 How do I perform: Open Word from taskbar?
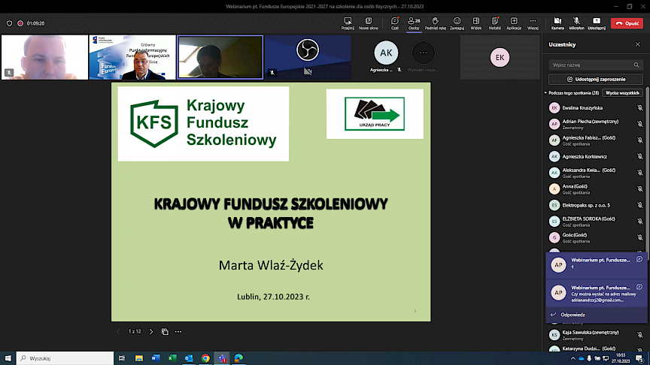[x=156, y=358]
